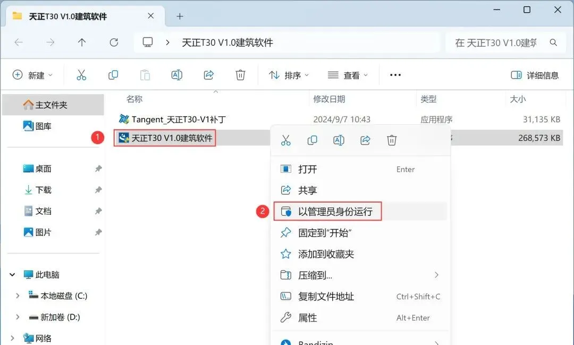
Task: Click the refresh button in the navigation bar
Action: pyautogui.click(x=114, y=43)
